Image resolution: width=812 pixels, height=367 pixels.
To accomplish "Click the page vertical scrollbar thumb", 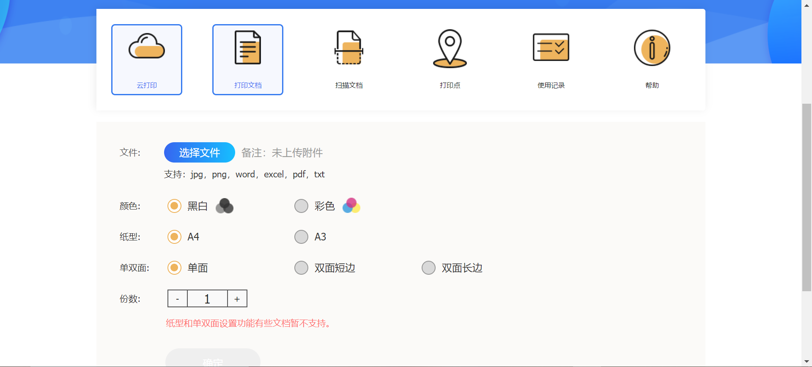I will pos(807,197).
